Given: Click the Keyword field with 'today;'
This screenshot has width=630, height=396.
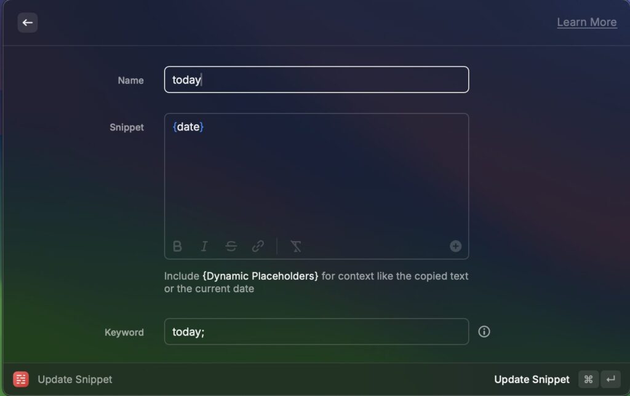Looking at the screenshot, I should 316,332.
